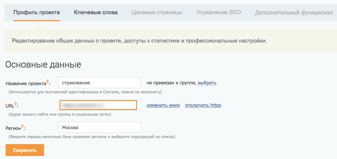Click the help question mark beside Регион
Viewport: 337px width, 159px height.
[x=22, y=126]
